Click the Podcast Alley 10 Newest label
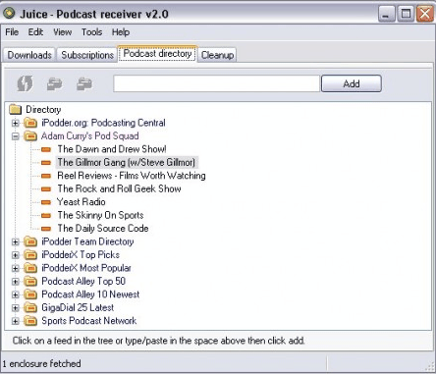The width and height of the screenshot is (436, 374). pos(90,294)
